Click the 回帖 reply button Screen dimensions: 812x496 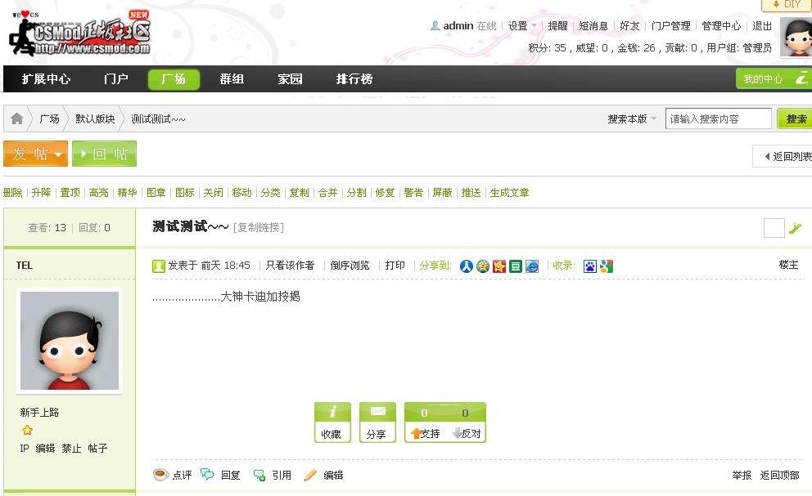click(104, 154)
